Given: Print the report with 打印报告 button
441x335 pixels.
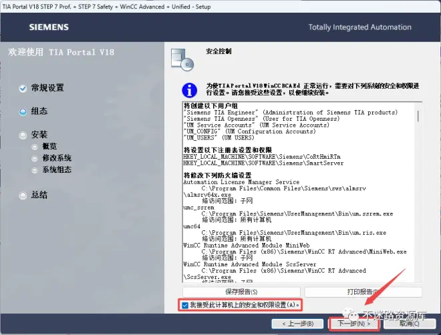Looking at the screenshot, I should pos(363,292).
